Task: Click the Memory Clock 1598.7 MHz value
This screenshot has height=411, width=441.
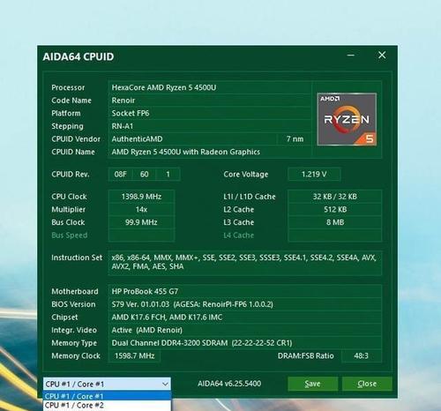Action: [134, 356]
